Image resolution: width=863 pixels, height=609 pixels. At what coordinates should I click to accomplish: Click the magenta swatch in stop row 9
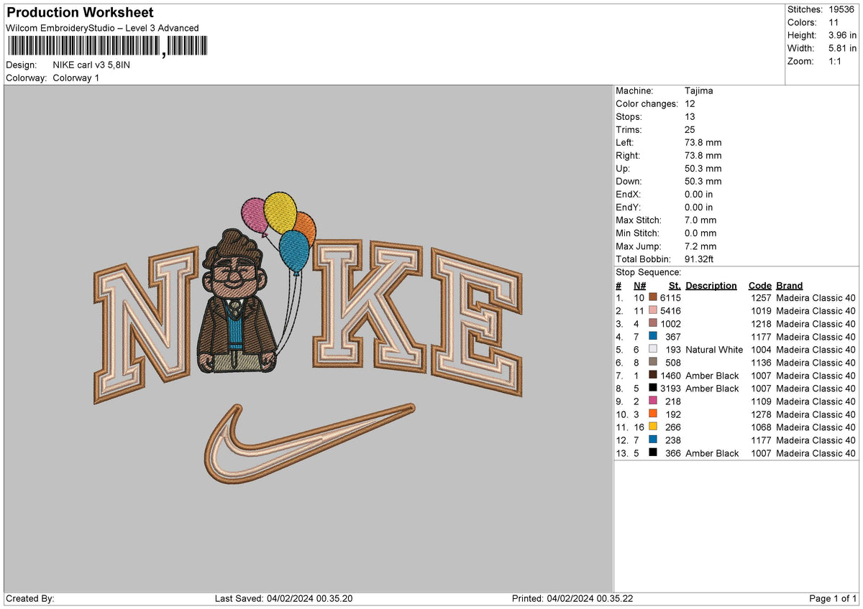point(653,401)
